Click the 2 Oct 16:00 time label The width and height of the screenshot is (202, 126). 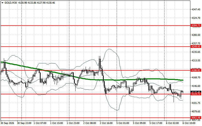(x=106, y=123)
